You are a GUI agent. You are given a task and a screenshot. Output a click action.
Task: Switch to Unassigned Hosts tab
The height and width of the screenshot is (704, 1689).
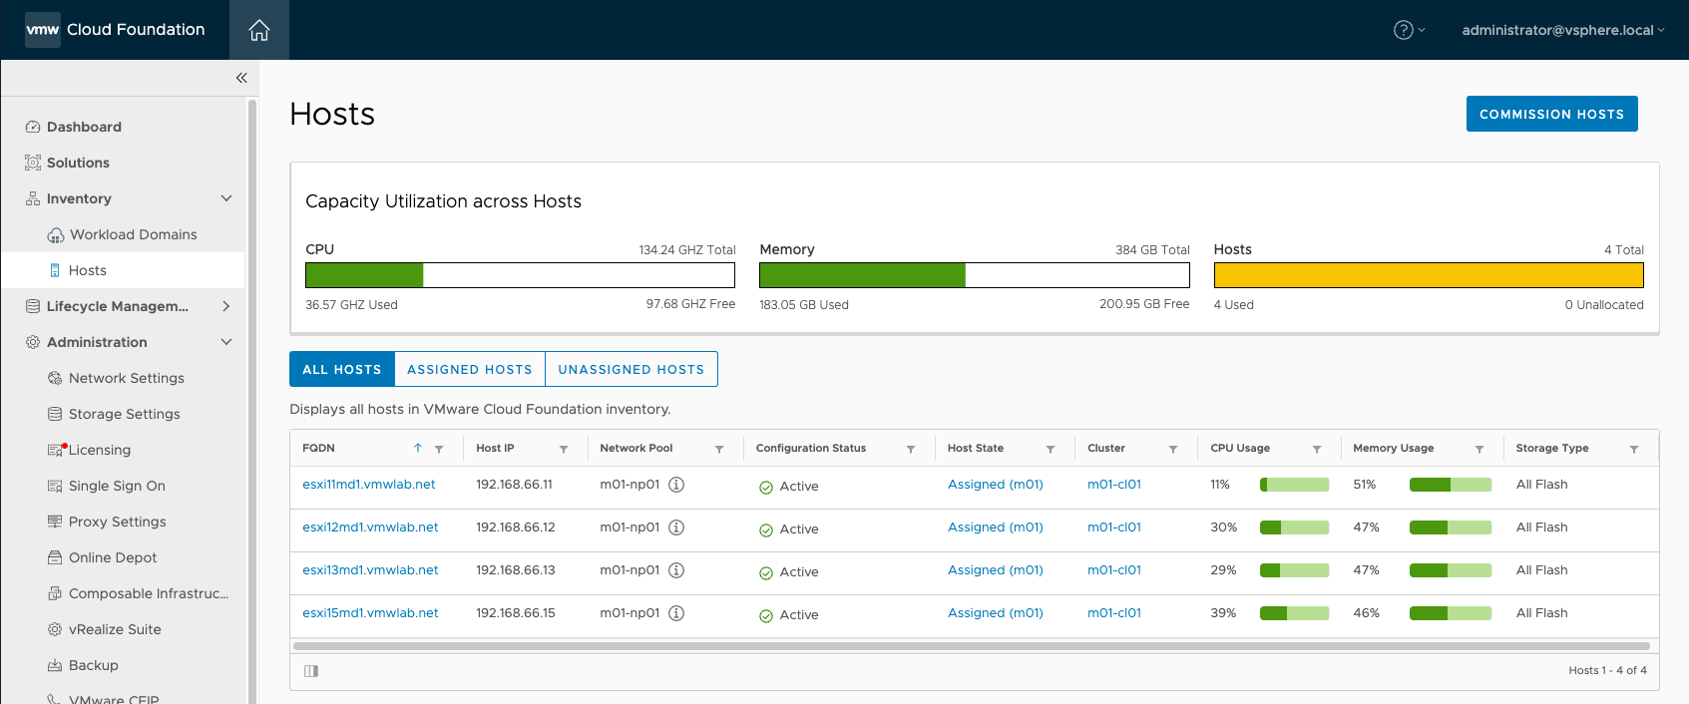(x=632, y=369)
